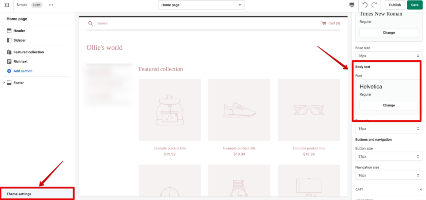This screenshot has width=426, height=200.
Task: Click Cart (0) link in preview
Action: coord(334,23)
